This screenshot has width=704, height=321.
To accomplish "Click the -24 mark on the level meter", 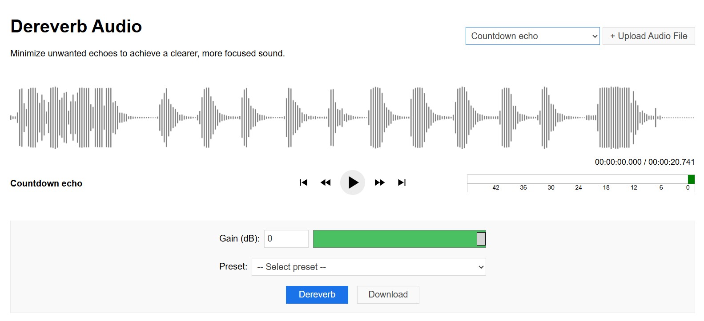I will (x=577, y=187).
